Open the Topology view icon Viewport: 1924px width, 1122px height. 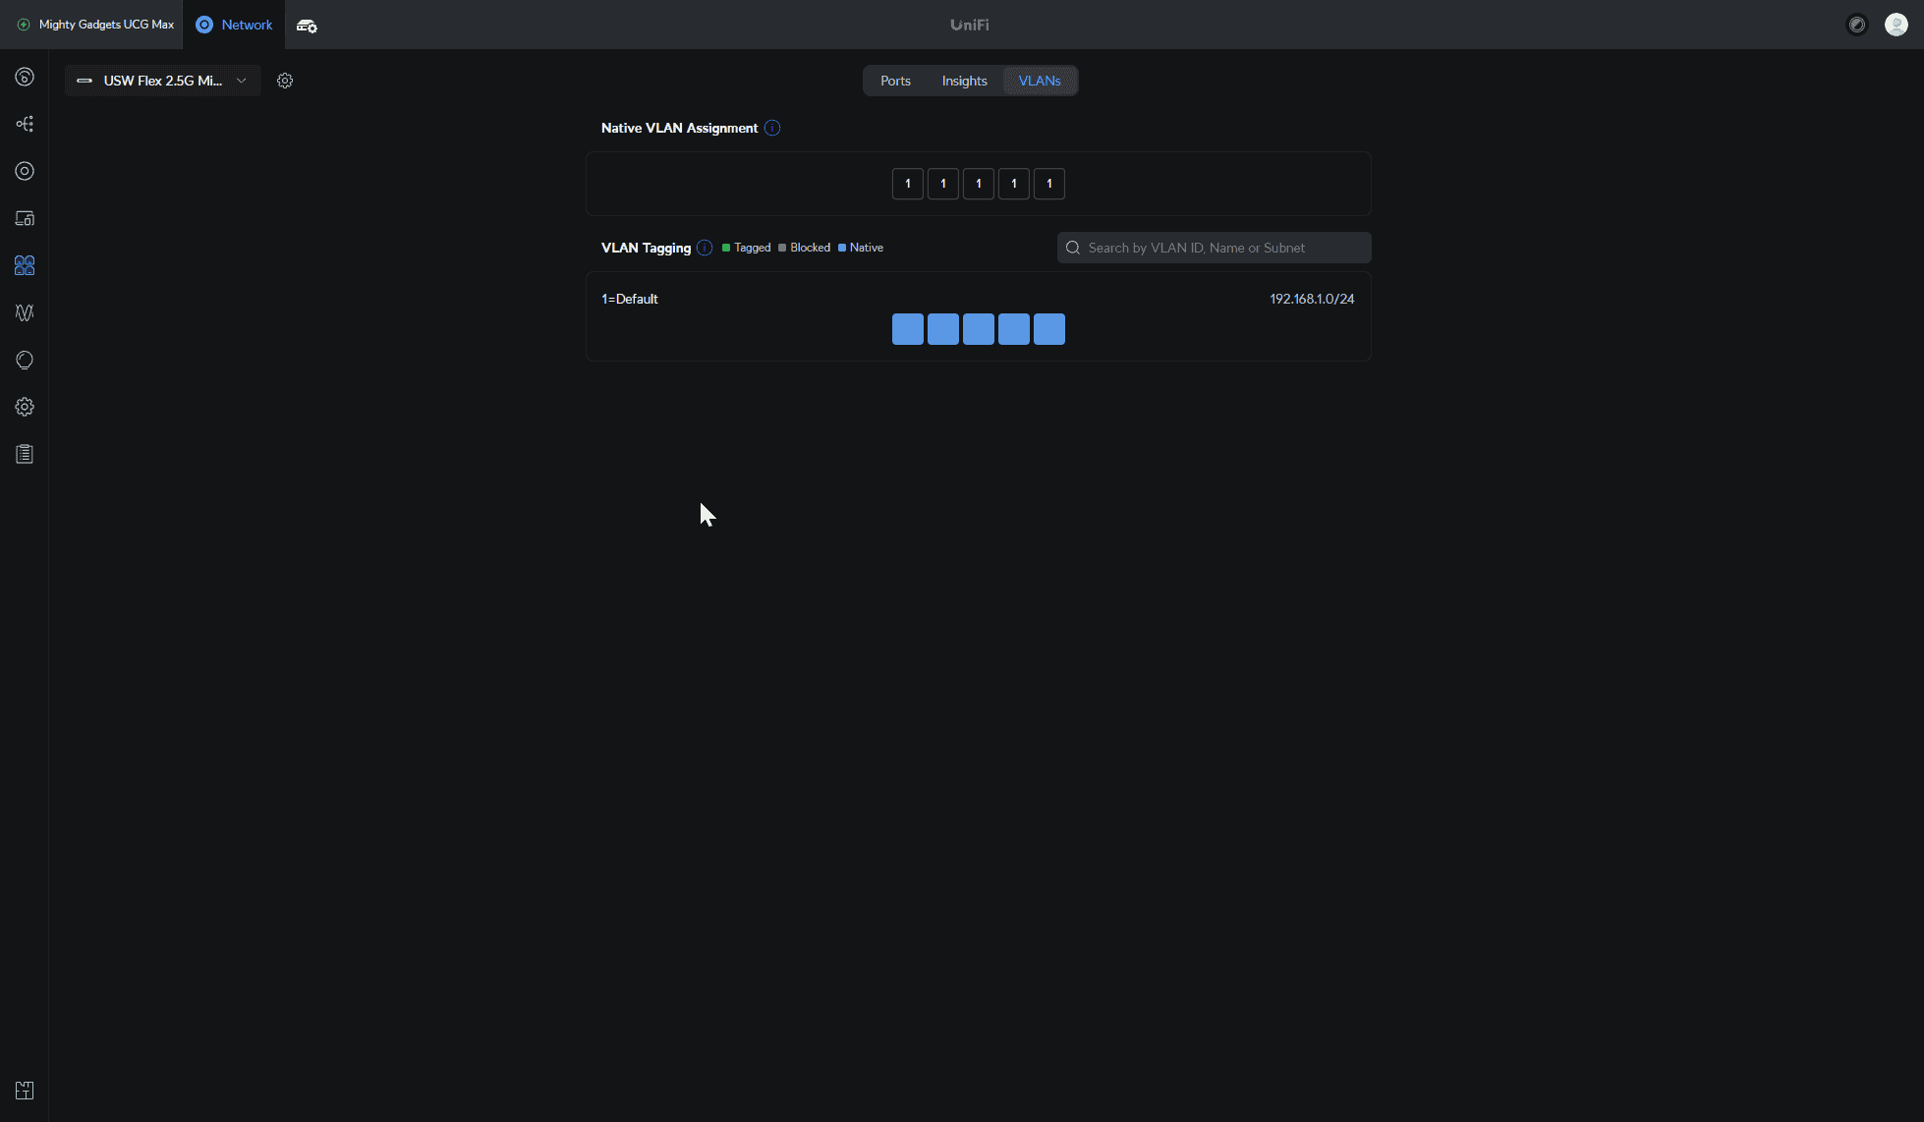tap(25, 124)
